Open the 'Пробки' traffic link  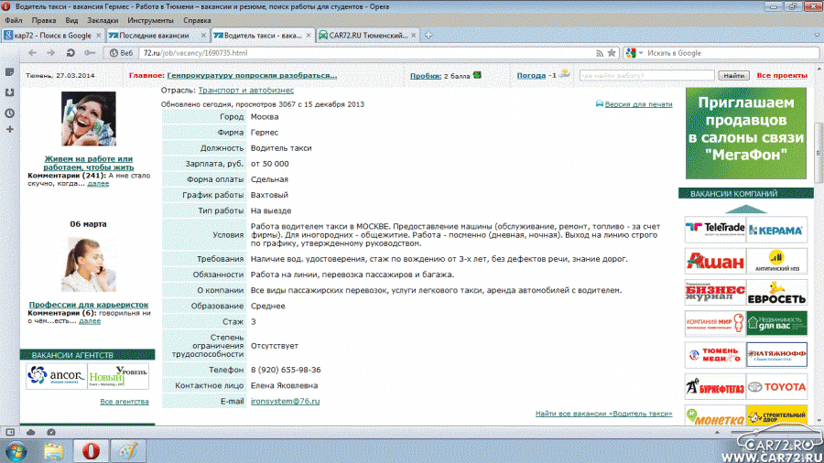(425, 76)
